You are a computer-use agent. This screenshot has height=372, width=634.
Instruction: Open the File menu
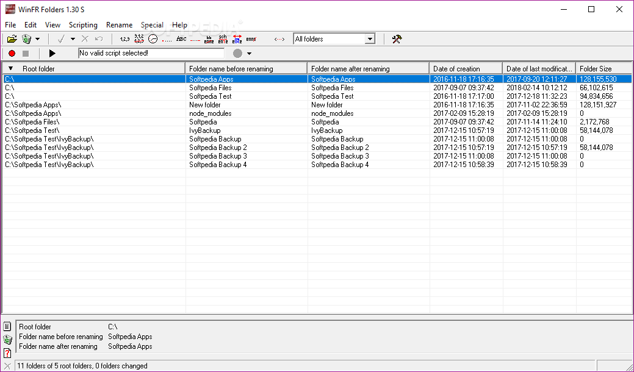pyautogui.click(x=10, y=25)
